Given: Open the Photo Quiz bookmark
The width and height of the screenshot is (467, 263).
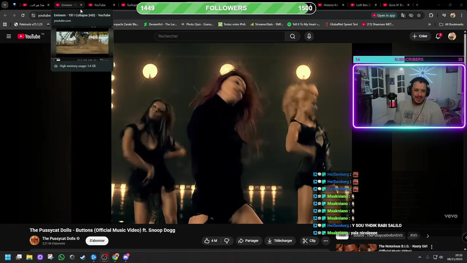Looking at the screenshot, I should [197, 24].
